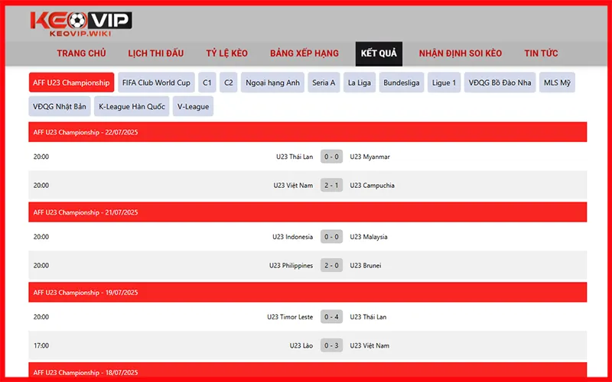
Task: Choose Ngoại hạng Anh league filter
Action: (x=272, y=83)
